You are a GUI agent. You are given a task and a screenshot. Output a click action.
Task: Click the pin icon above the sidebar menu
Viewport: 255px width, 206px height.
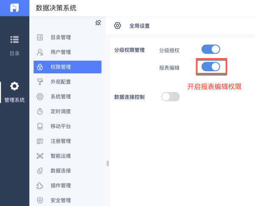pos(98,22)
